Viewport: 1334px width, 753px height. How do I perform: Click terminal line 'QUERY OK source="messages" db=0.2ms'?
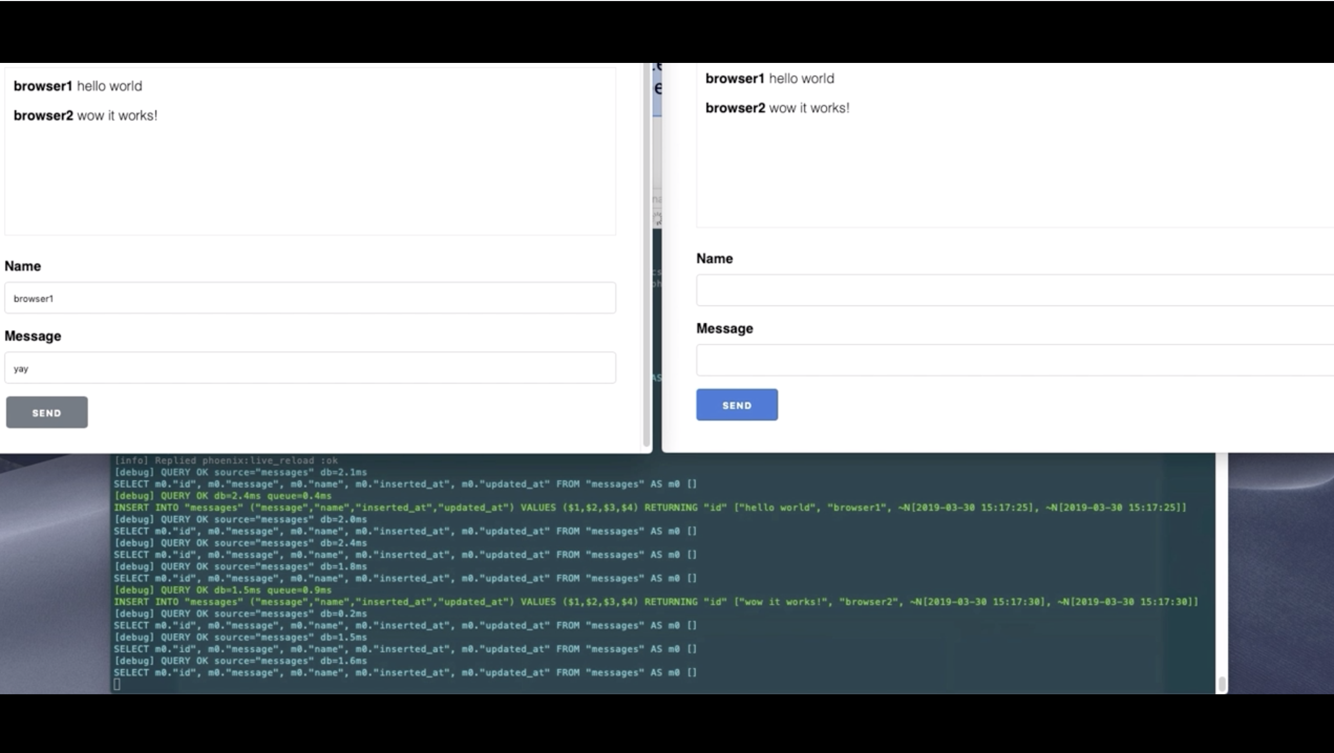click(240, 614)
